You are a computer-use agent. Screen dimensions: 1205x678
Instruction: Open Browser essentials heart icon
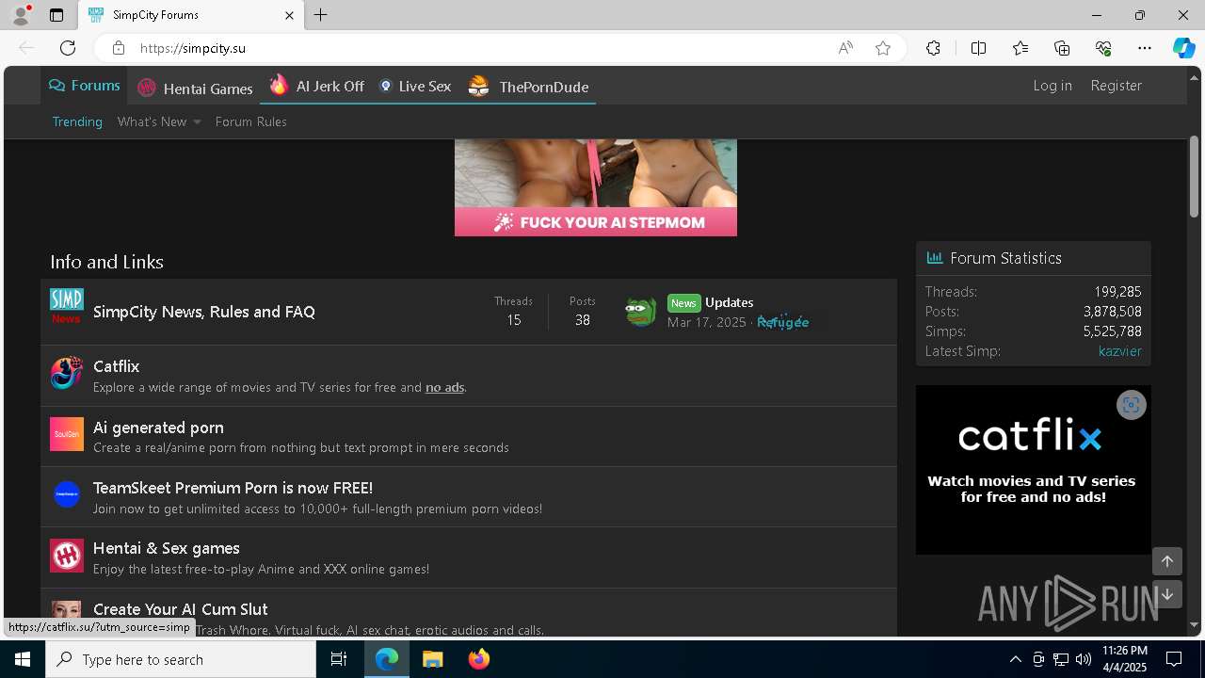coord(1103,48)
